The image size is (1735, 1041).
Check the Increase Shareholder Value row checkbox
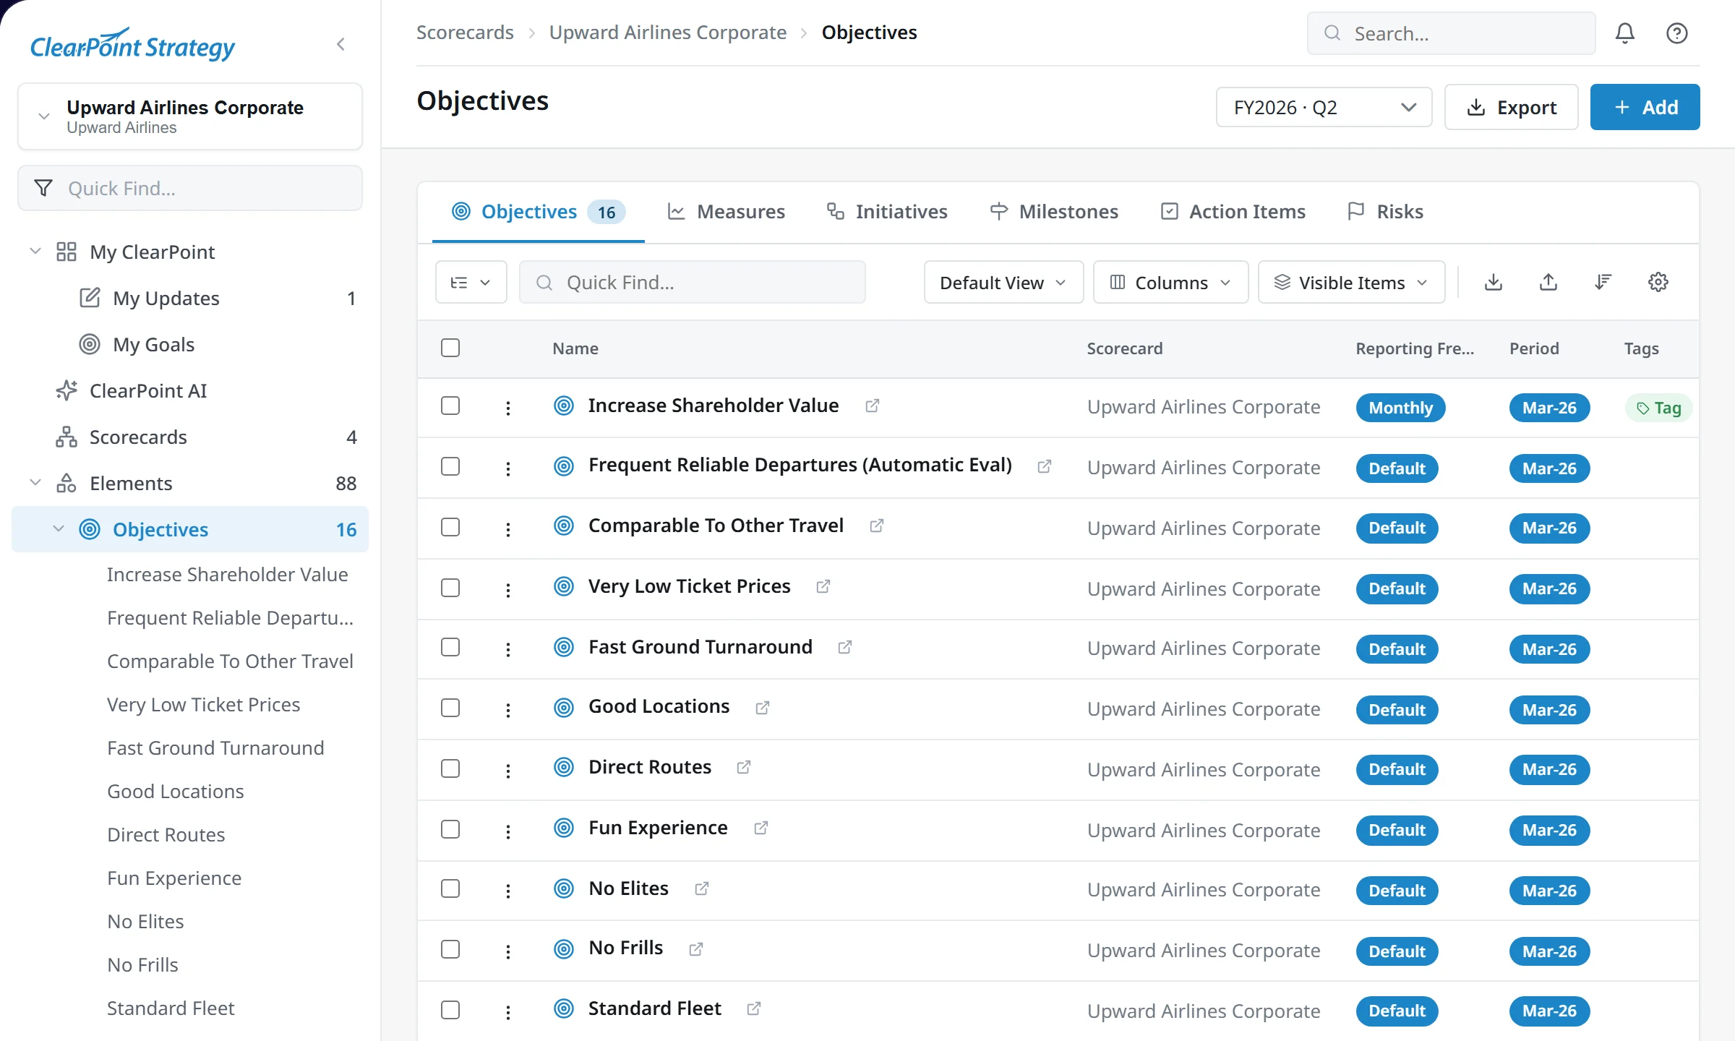click(450, 406)
